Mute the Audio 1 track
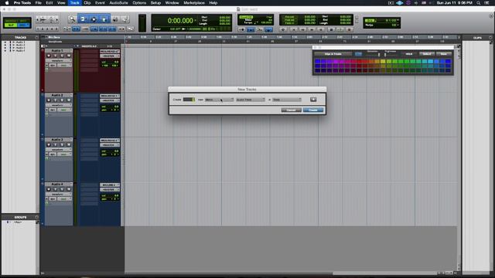The height and width of the screenshot is (278, 495). (x=69, y=56)
